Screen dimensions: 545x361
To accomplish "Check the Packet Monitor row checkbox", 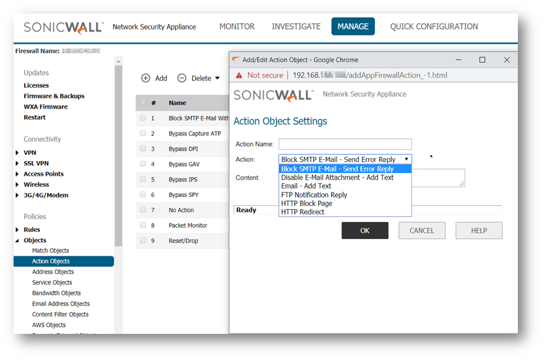I will tap(143, 225).
